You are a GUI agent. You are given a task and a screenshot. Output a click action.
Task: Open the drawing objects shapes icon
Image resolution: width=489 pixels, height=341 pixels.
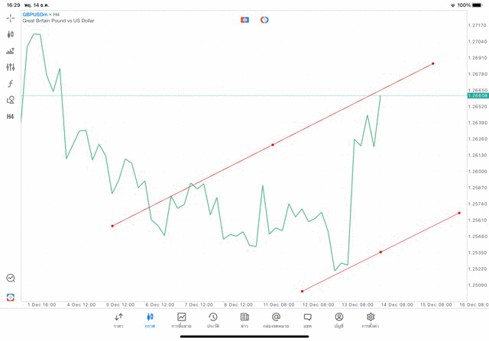point(11,100)
